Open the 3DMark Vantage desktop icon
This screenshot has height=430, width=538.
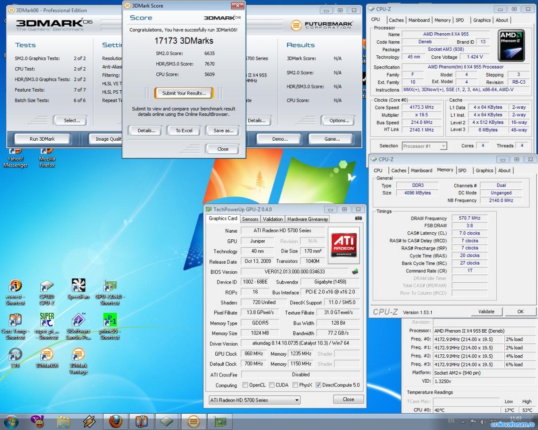point(78,361)
